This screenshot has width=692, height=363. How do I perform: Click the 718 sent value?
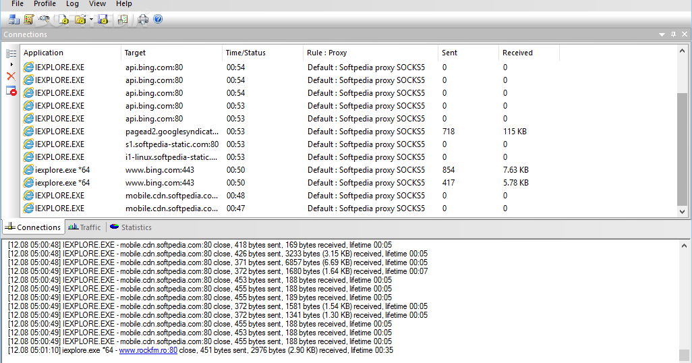[x=449, y=132]
